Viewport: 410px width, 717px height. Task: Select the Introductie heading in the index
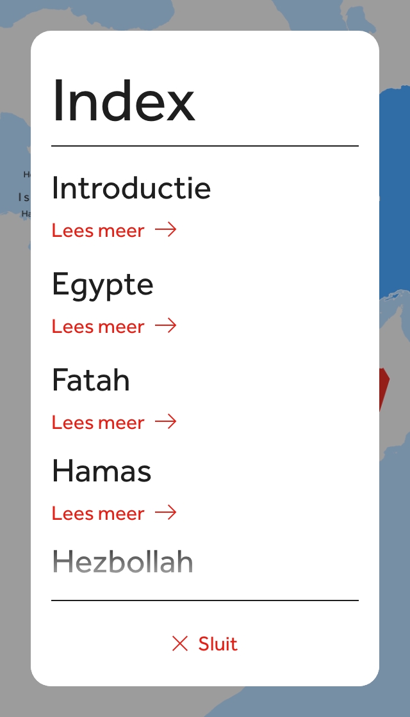tap(131, 188)
